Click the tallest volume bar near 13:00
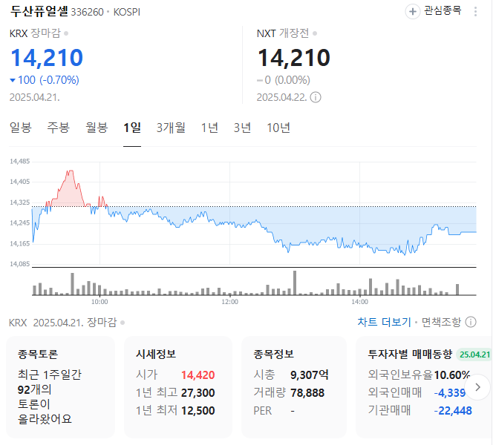Viewport: 496px width, 445px height. click(295, 283)
